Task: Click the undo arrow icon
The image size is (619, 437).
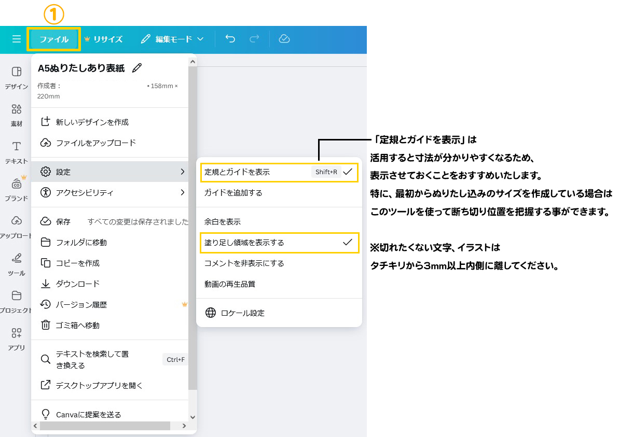Action: (x=230, y=39)
